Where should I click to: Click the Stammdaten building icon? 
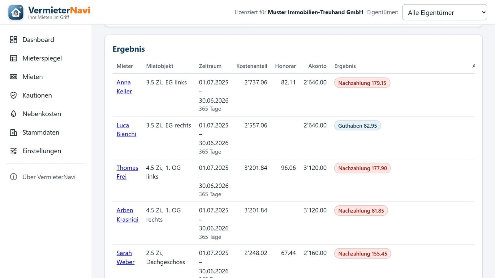14,132
